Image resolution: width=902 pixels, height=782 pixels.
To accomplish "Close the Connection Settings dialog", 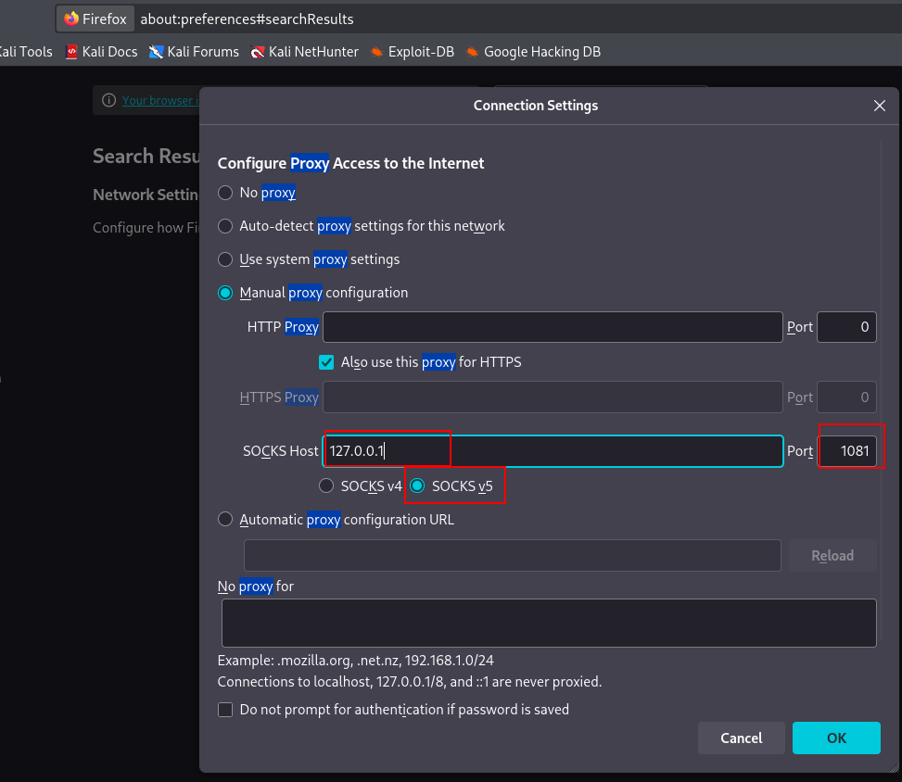I will [x=880, y=106].
